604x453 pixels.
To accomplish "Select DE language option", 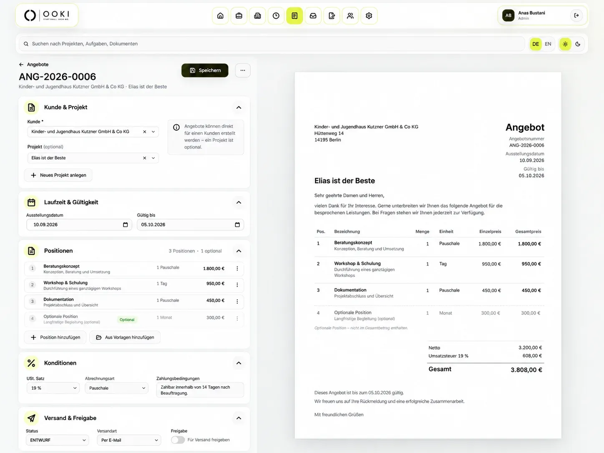I will pyautogui.click(x=536, y=44).
